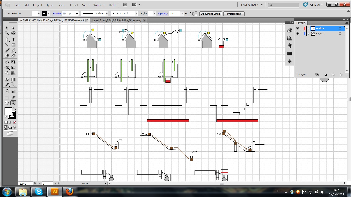The image size is (351, 197).
Task: Click the Document Setup button
Action: [x=210, y=14]
